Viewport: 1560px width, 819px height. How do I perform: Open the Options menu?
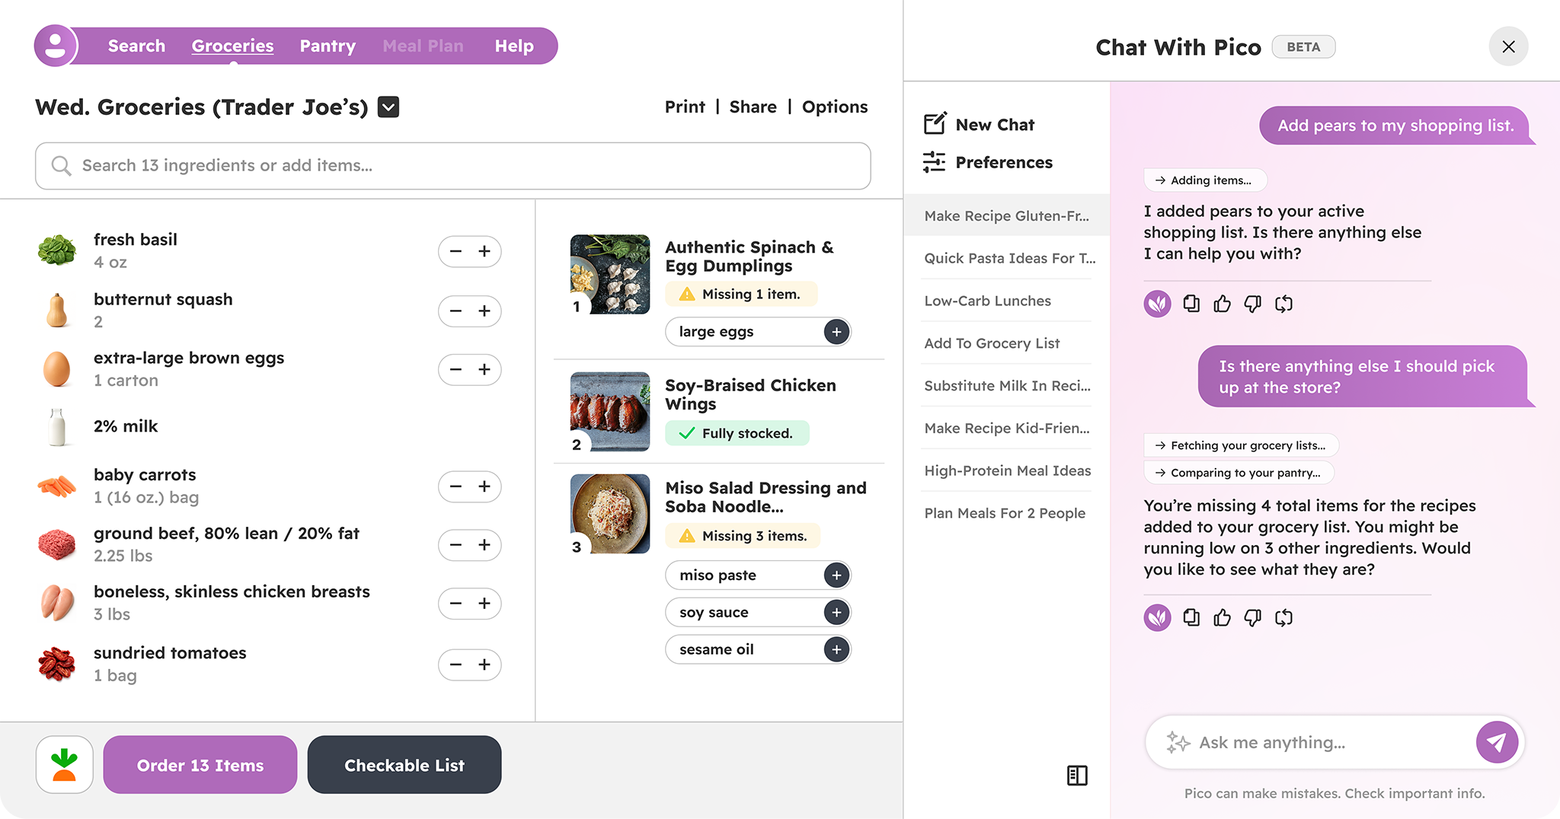(834, 107)
